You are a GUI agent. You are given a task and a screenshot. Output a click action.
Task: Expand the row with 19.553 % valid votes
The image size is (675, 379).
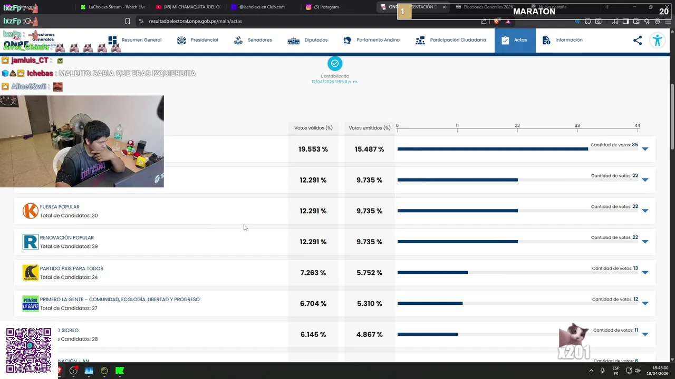coord(645,149)
